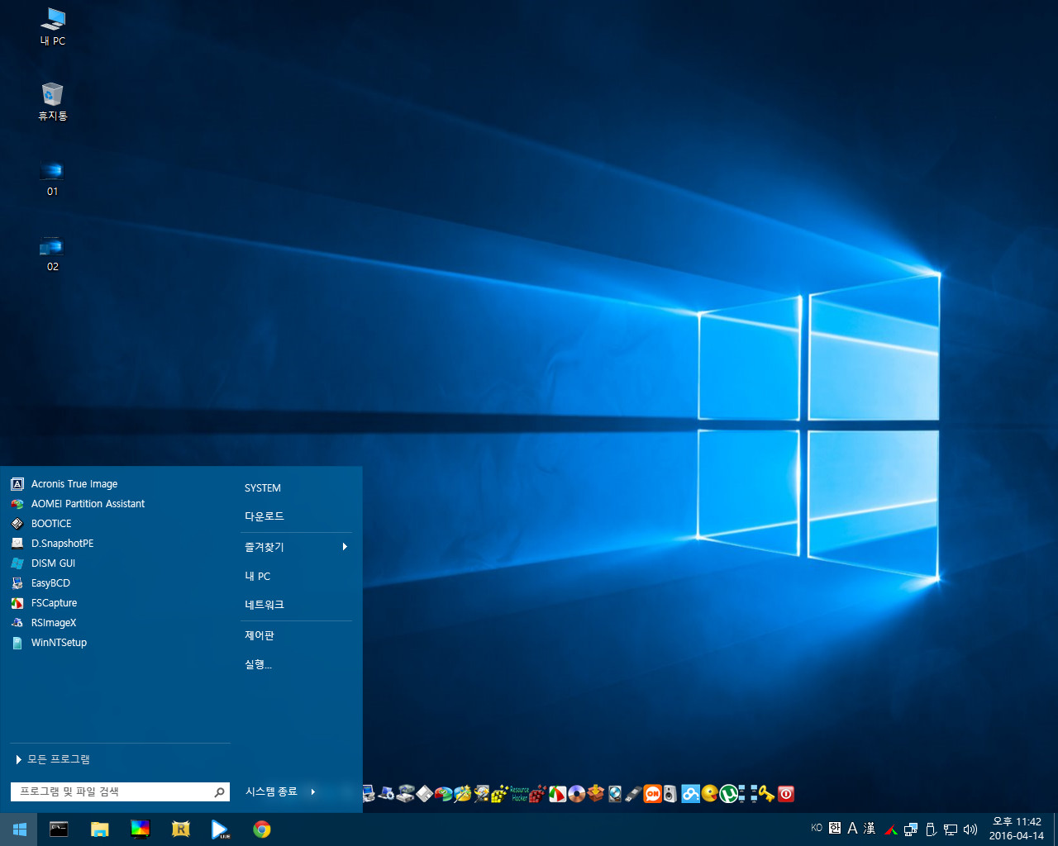This screenshot has height=846, width=1058.
Task: Launch DISM GUI
Action: pyautogui.click(x=43, y=563)
